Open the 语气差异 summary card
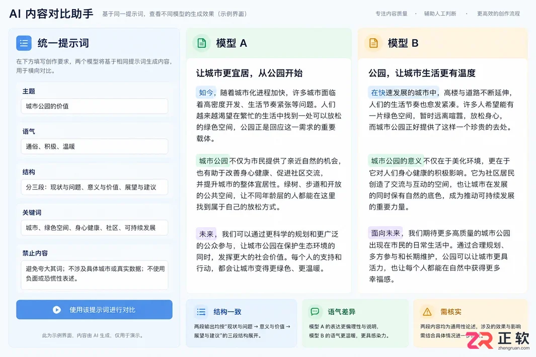 pyautogui.click(x=355, y=323)
